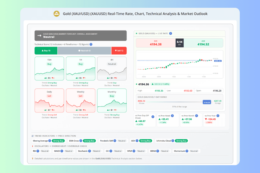Open help icon beside Live Rate heading
Screen dimensions: 260x173
click(170, 33)
